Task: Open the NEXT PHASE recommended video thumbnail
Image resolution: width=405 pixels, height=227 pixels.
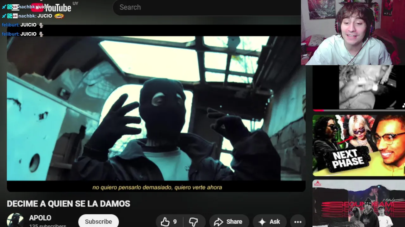Action: pos(359,145)
